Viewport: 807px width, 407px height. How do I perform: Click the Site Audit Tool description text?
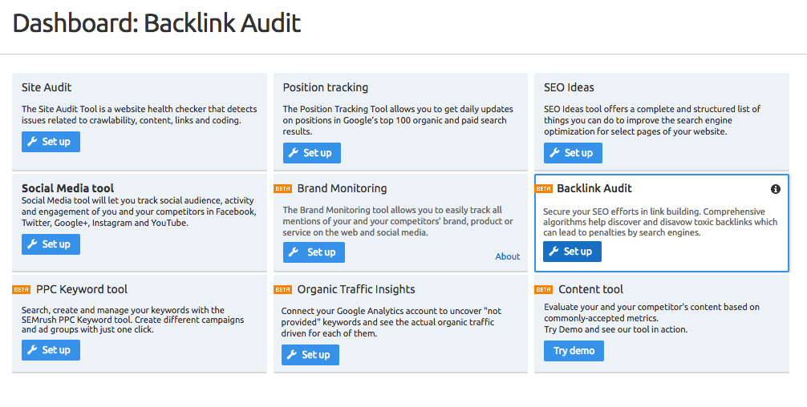pos(139,115)
